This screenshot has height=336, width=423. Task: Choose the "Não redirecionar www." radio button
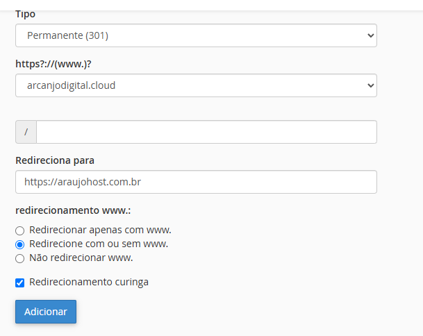click(x=20, y=258)
